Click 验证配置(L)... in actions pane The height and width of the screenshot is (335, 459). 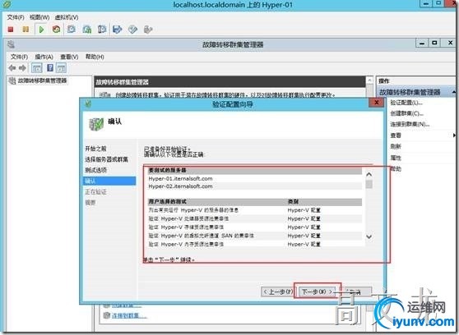point(406,103)
